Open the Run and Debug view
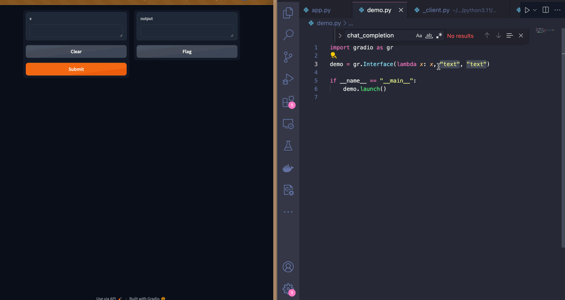The image size is (565, 300). click(288, 80)
